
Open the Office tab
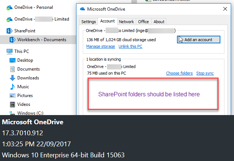pos(143,22)
